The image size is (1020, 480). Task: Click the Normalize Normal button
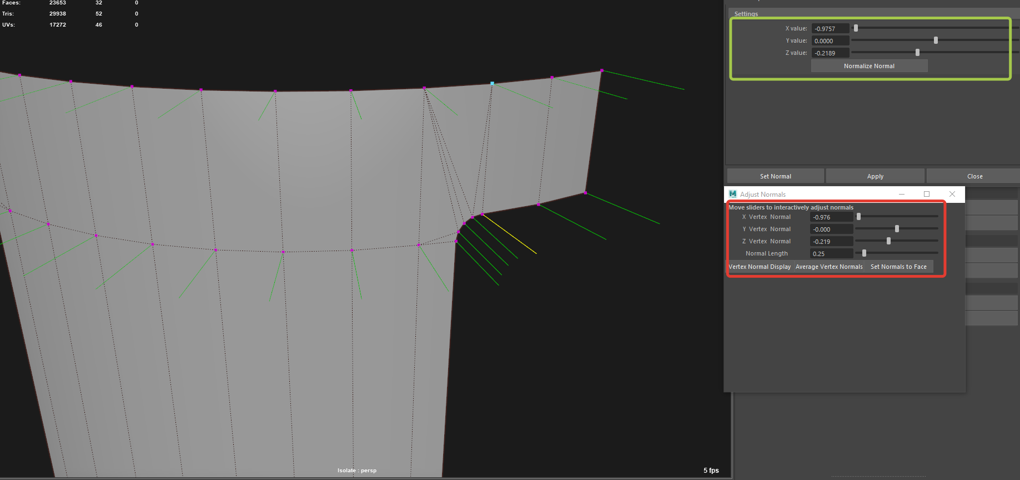pyautogui.click(x=869, y=66)
